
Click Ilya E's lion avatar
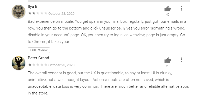click(19, 12)
